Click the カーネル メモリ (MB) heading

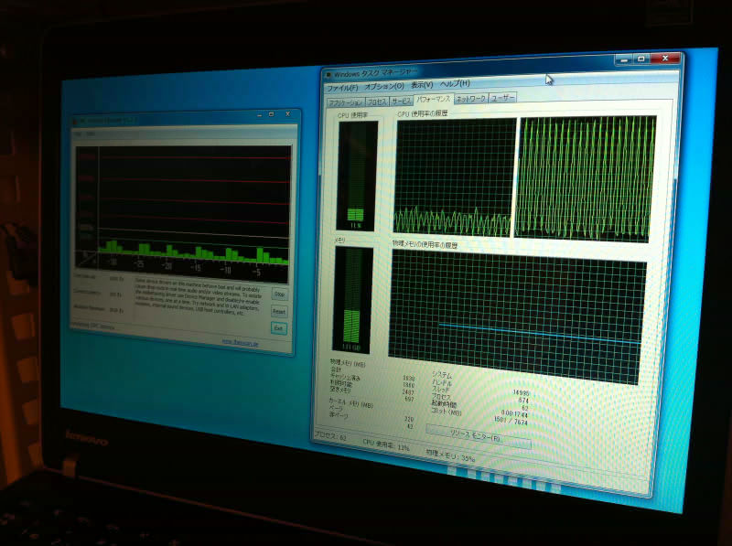(351, 402)
